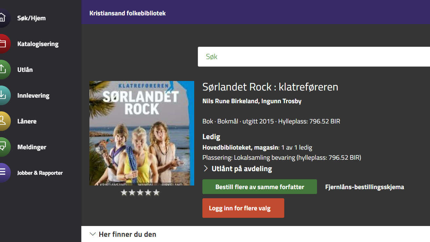Rate the book with the fifth star
The width and height of the screenshot is (430, 242).
click(x=156, y=193)
